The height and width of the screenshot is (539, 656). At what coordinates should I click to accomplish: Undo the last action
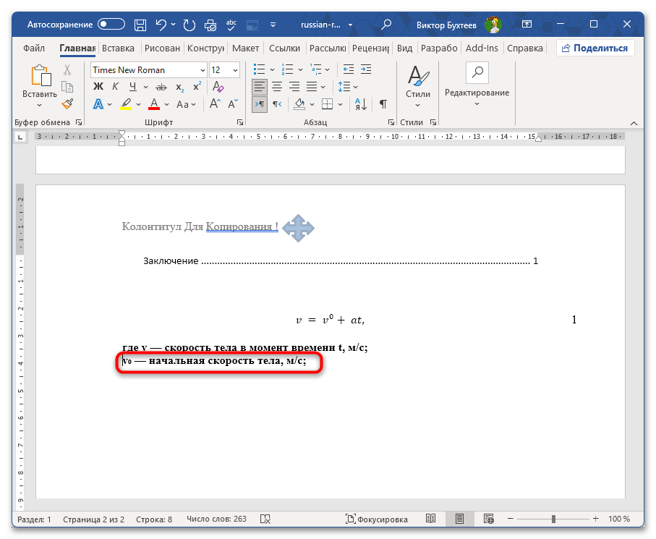(x=161, y=25)
